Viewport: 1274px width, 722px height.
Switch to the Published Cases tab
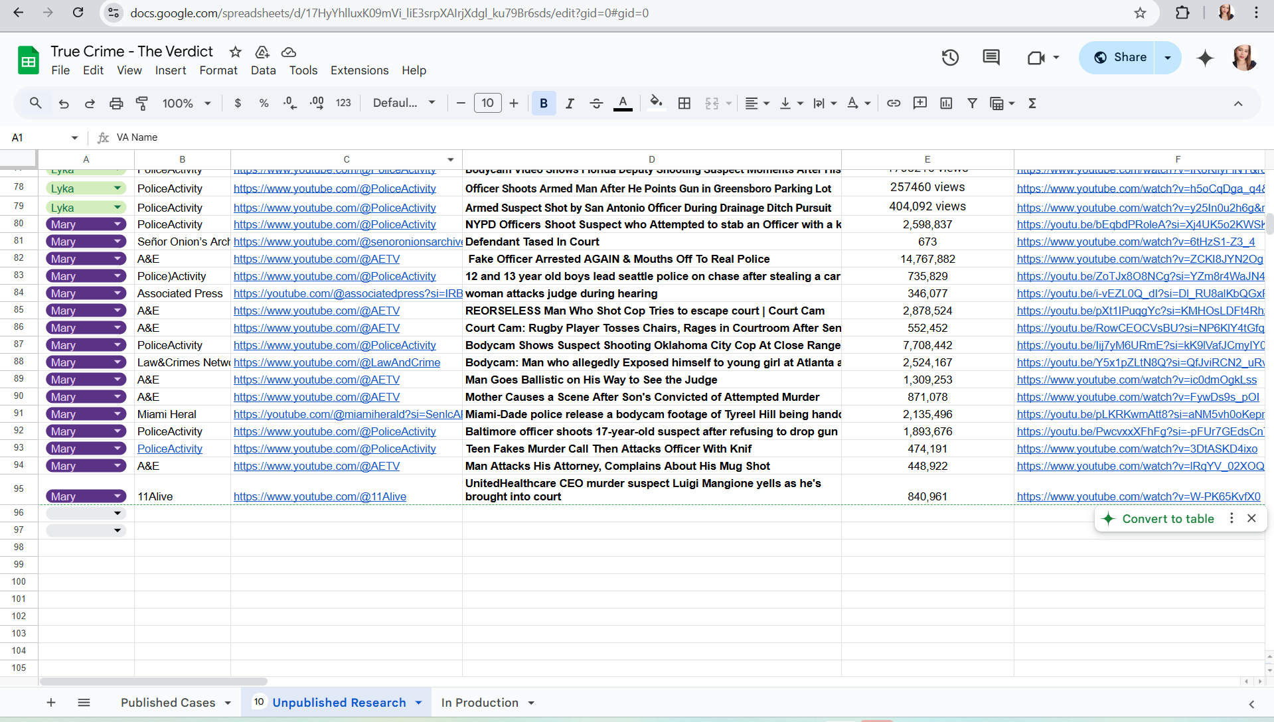(x=168, y=702)
